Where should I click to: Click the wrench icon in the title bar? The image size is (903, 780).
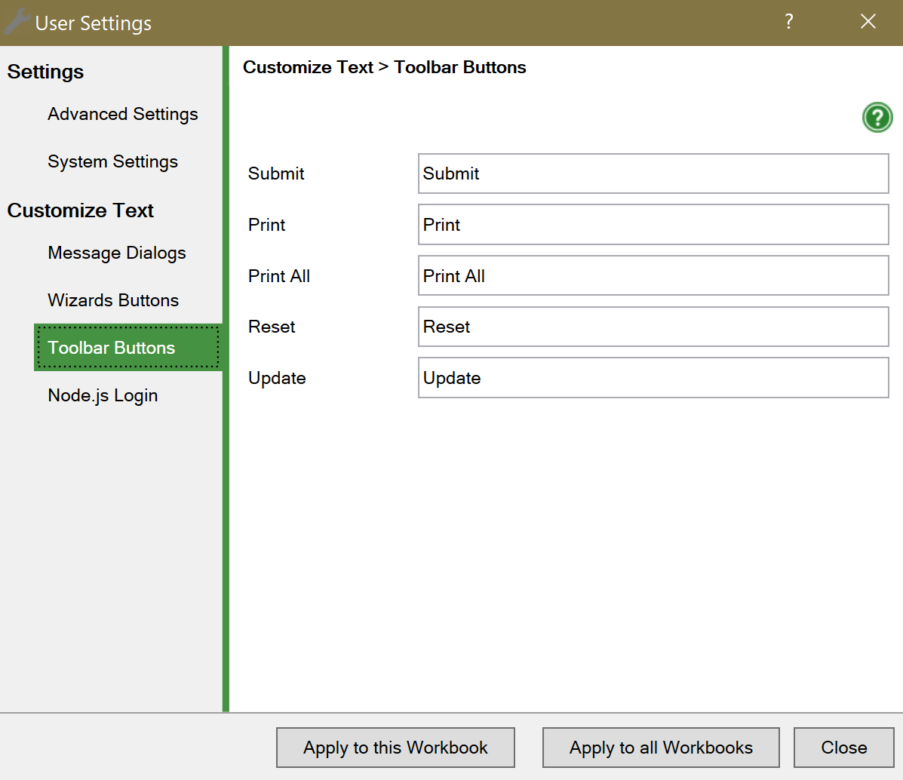pyautogui.click(x=16, y=22)
